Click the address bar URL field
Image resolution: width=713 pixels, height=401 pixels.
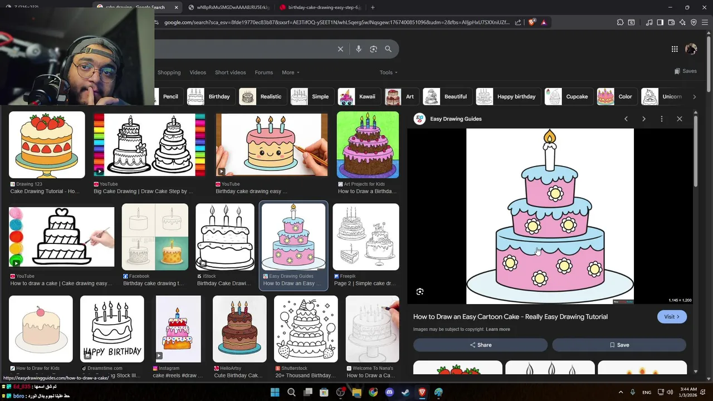[x=336, y=22]
